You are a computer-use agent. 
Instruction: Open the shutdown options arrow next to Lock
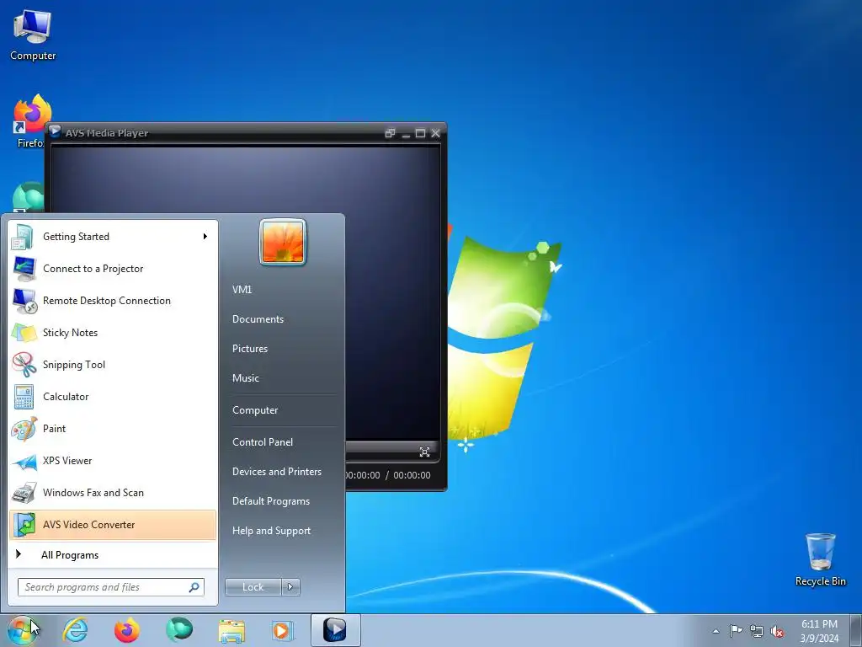(x=290, y=587)
